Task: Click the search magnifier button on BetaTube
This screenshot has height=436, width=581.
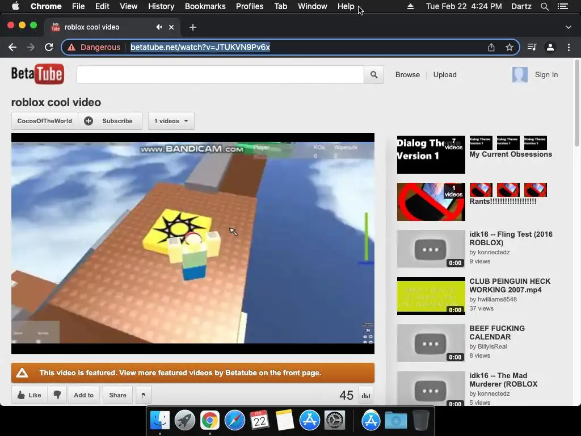Action: (x=373, y=74)
